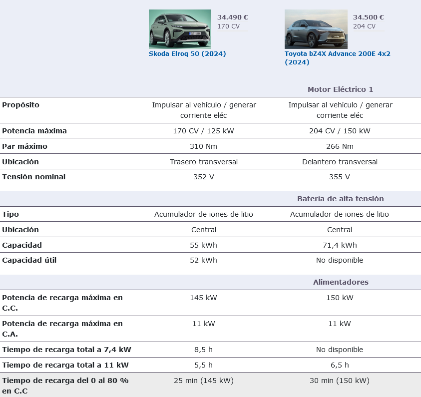Click the 170 CV label under Skoda price

pos(229,26)
